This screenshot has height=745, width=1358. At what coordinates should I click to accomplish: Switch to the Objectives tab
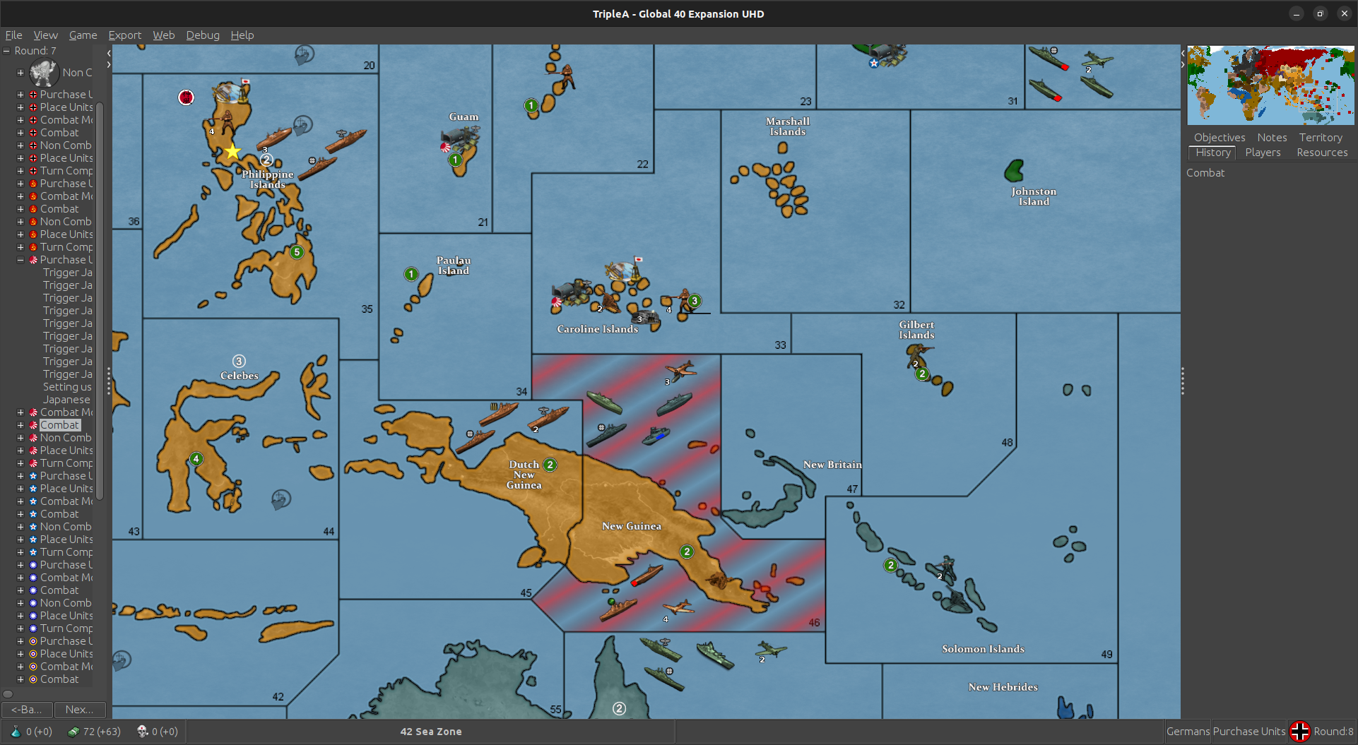[x=1220, y=138]
